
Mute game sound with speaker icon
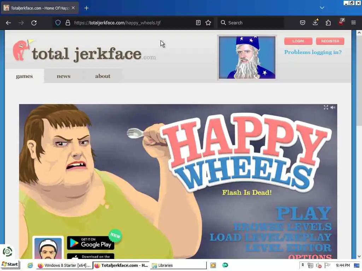click(x=333, y=107)
